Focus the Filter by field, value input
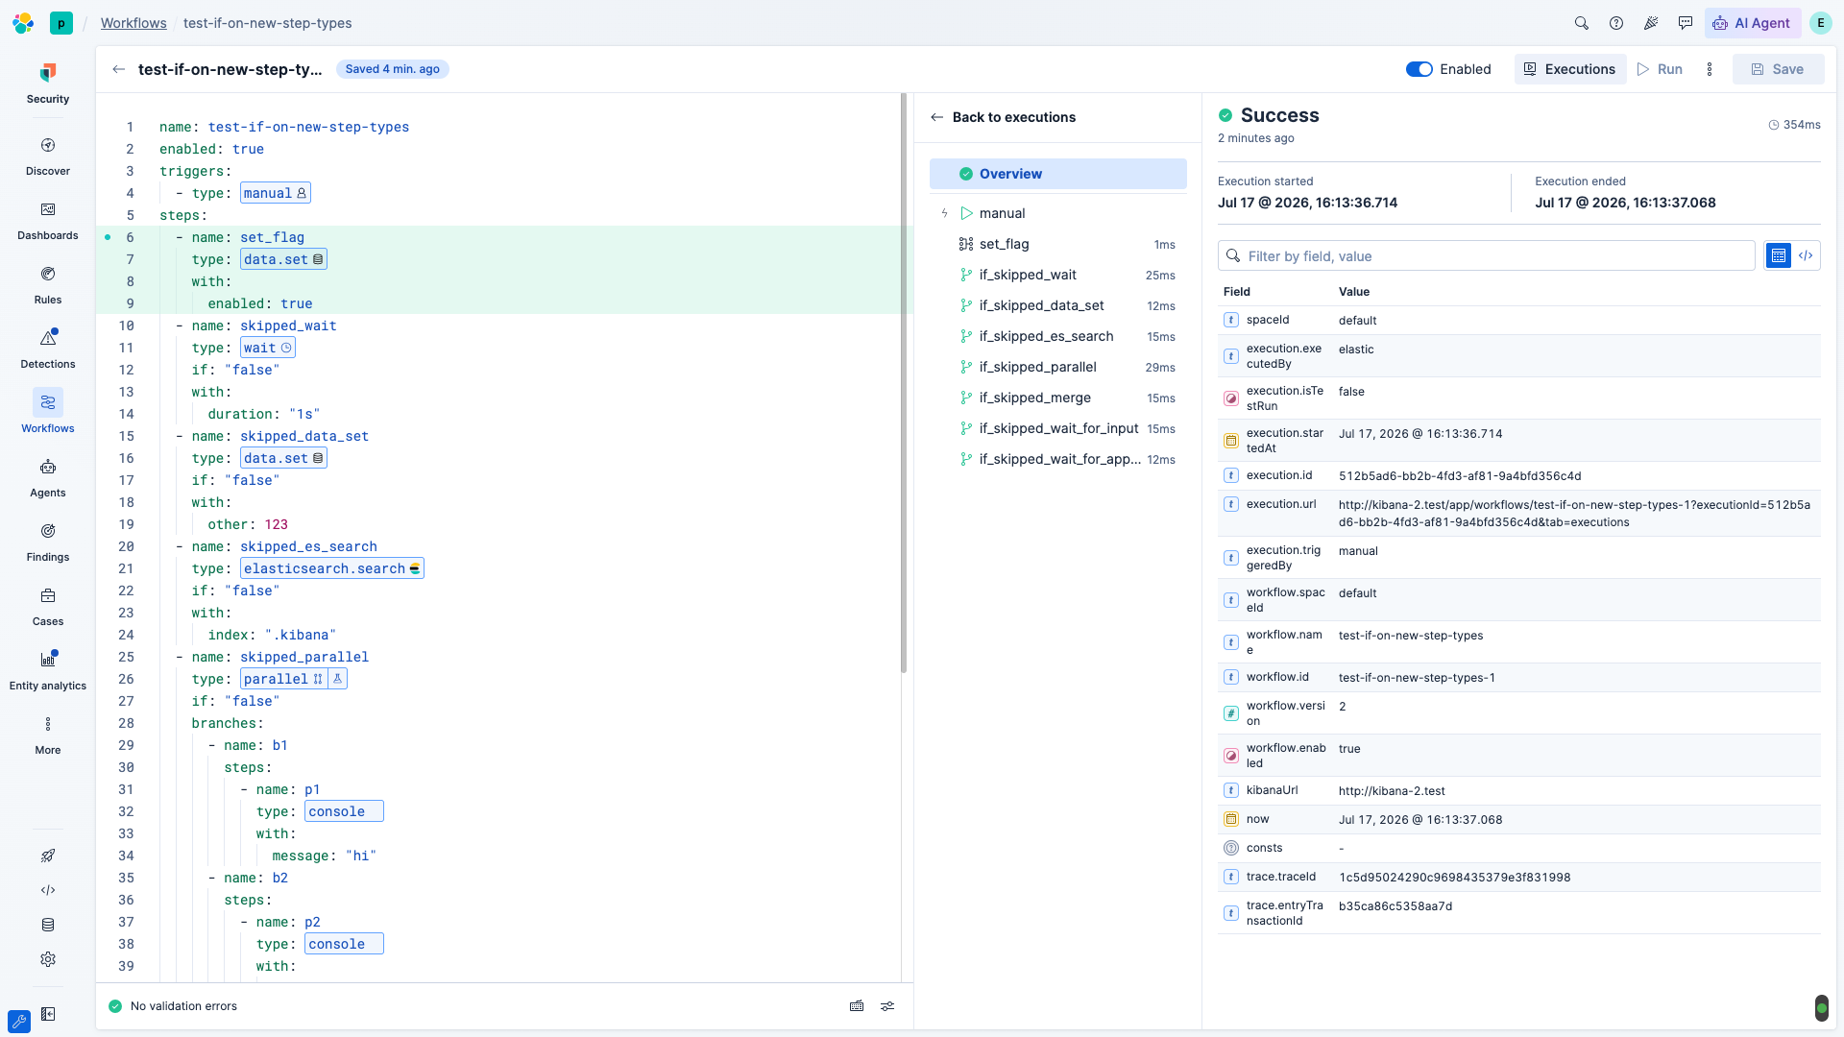1844x1037 pixels. pyautogui.click(x=1487, y=256)
